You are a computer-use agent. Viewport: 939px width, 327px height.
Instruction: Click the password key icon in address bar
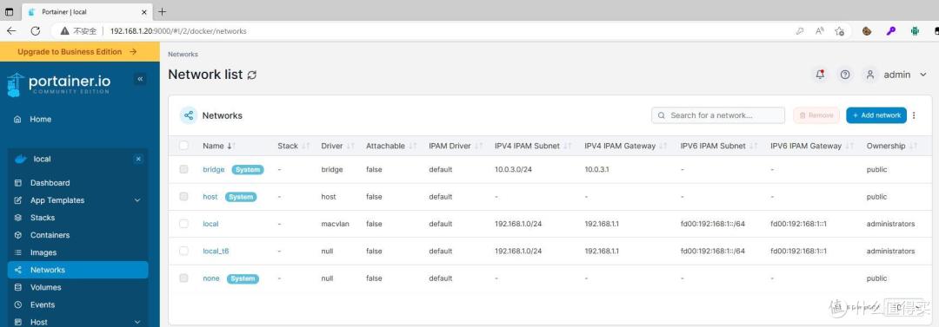pyautogui.click(x=800, y=31)
